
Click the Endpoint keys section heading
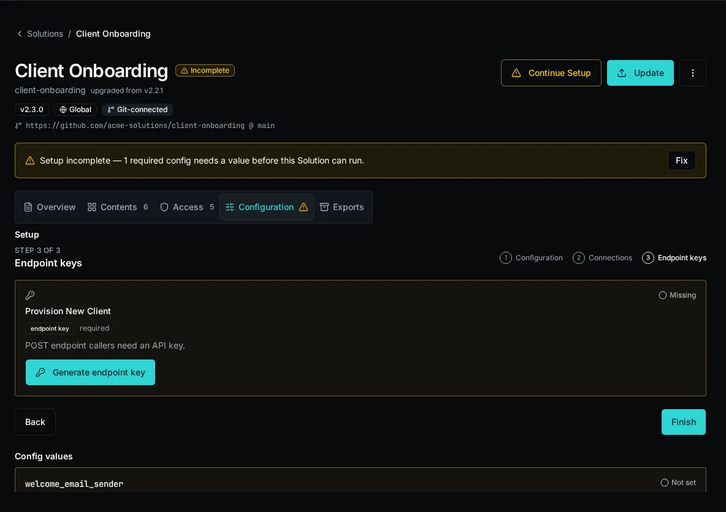[x=48, y=263]
